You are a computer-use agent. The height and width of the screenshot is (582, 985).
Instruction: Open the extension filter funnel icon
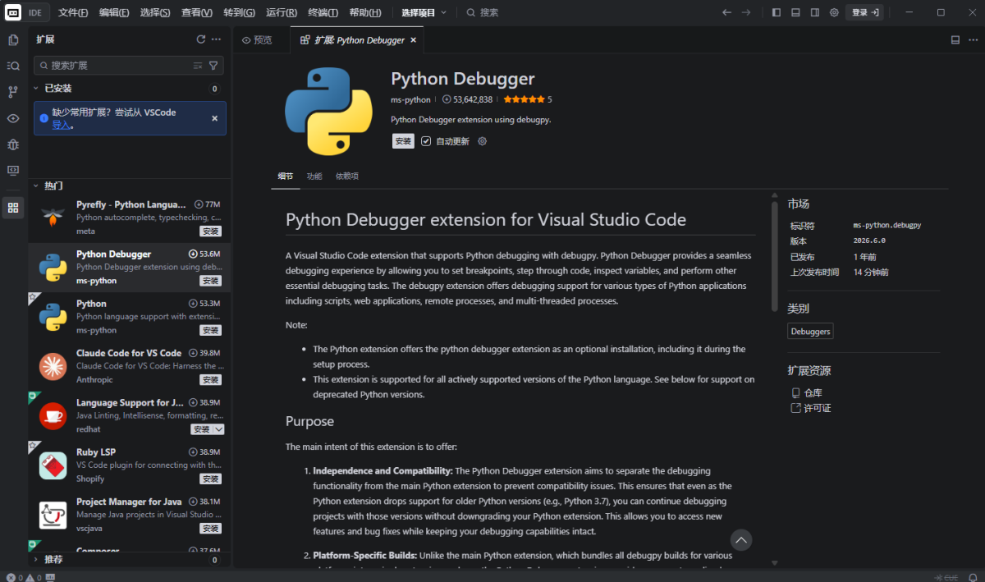pos(213,65)
